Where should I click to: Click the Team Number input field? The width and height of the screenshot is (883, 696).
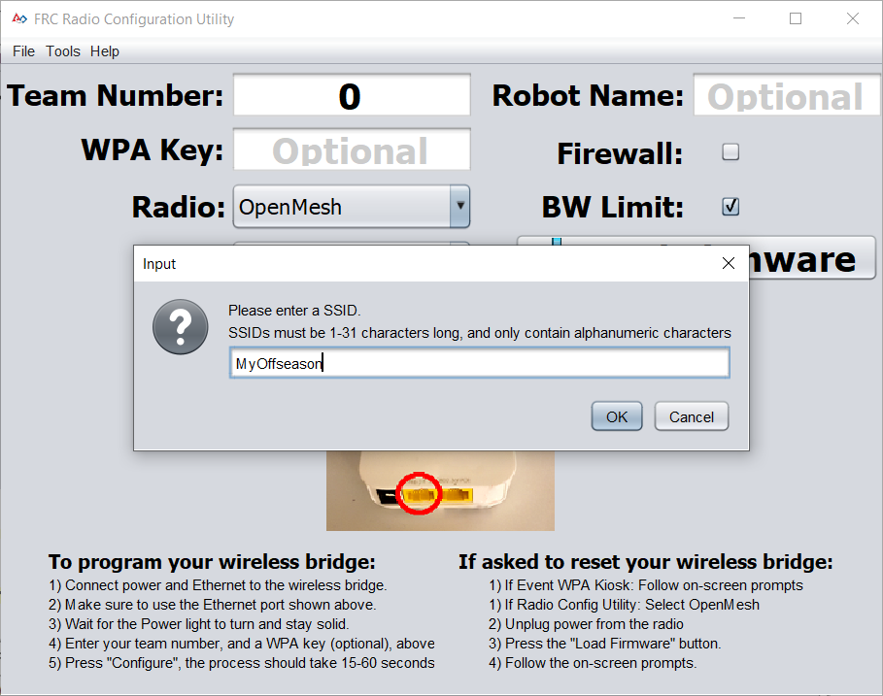[x=352, y=95]
